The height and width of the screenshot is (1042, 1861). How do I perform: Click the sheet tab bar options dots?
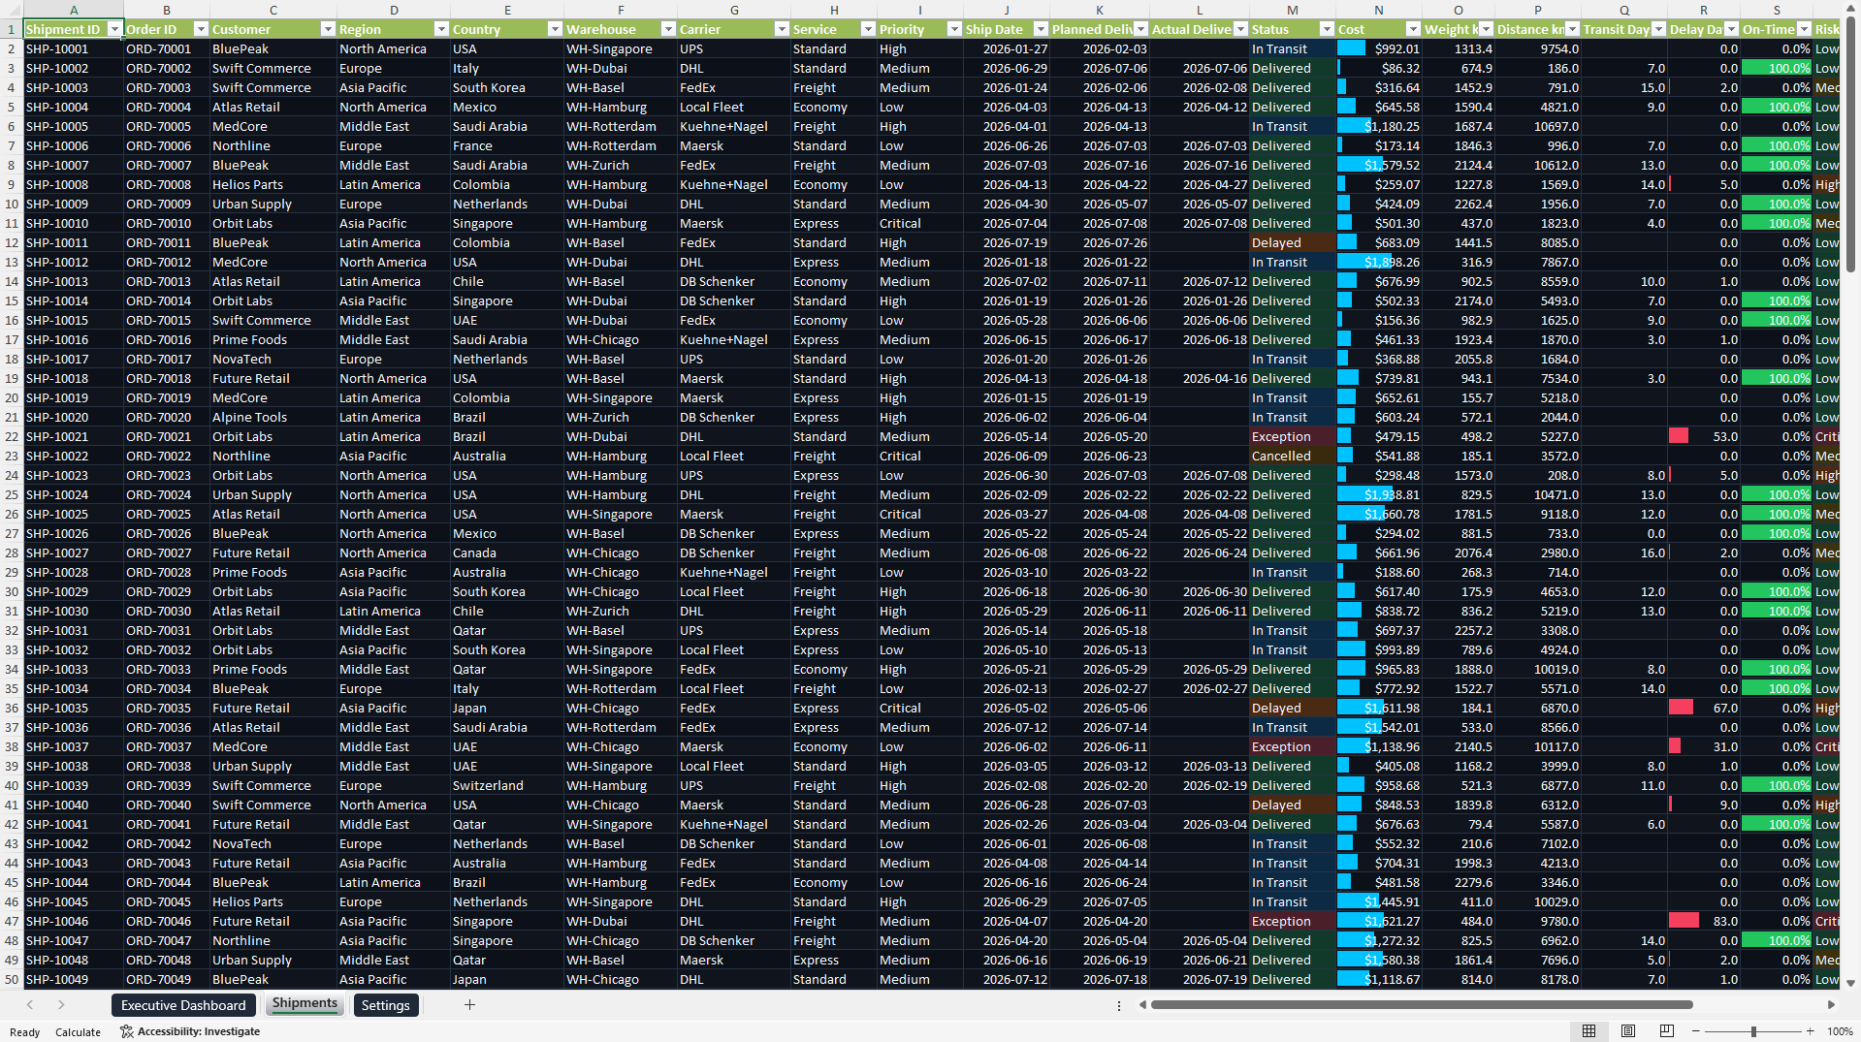click(x=1119, y=1005)
